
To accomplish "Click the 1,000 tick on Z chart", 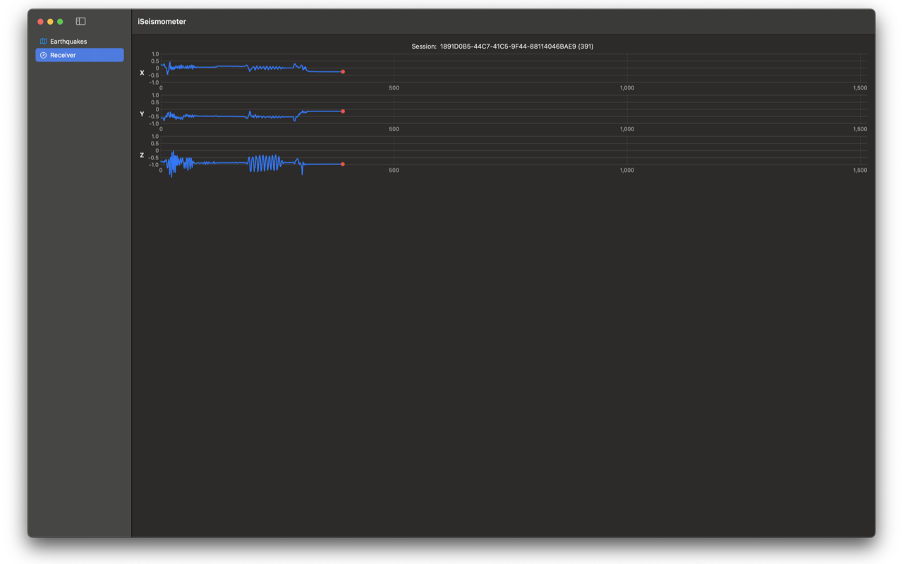I will click(x=626, y=171).
